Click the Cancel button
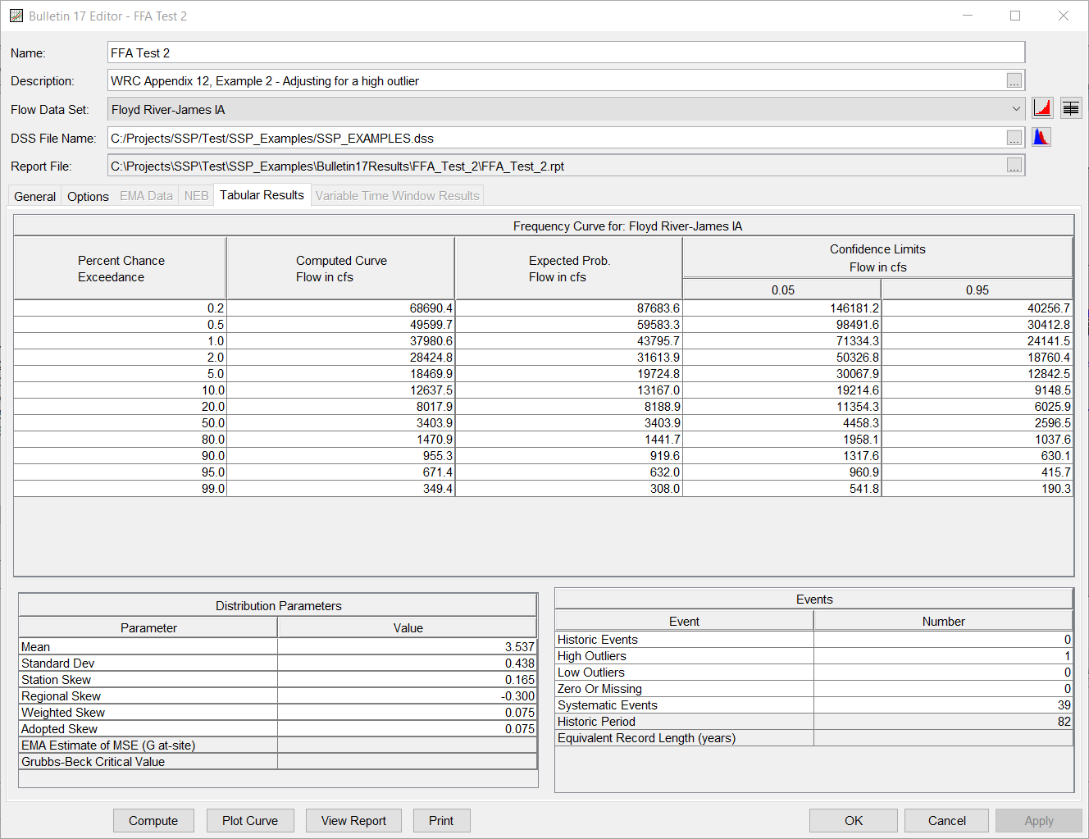The height and width of the screenshot is (839, 1089). point(947,820)
